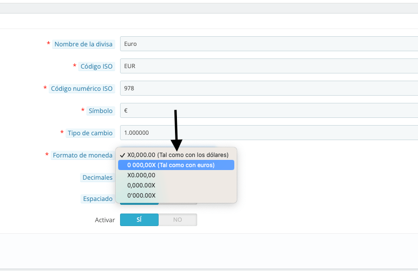Viewport: 418px width, 271px height.
Task: Select the 0,000.00X currency format option
Action: (x=176, y=185)
